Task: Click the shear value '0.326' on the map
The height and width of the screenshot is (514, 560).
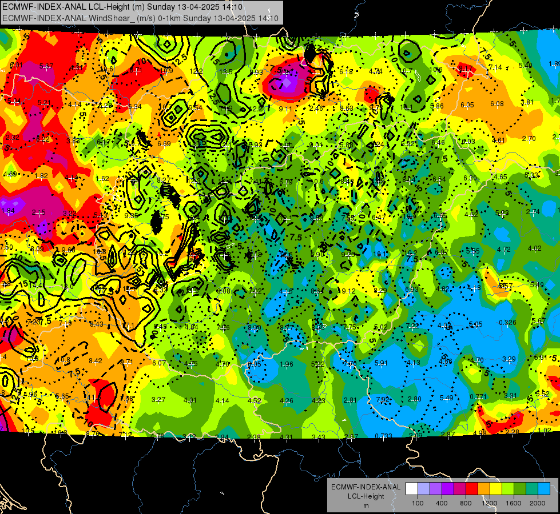Action: pos(507,323)
